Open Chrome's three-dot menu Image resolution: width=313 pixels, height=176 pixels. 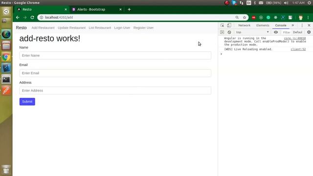[308, 18]
